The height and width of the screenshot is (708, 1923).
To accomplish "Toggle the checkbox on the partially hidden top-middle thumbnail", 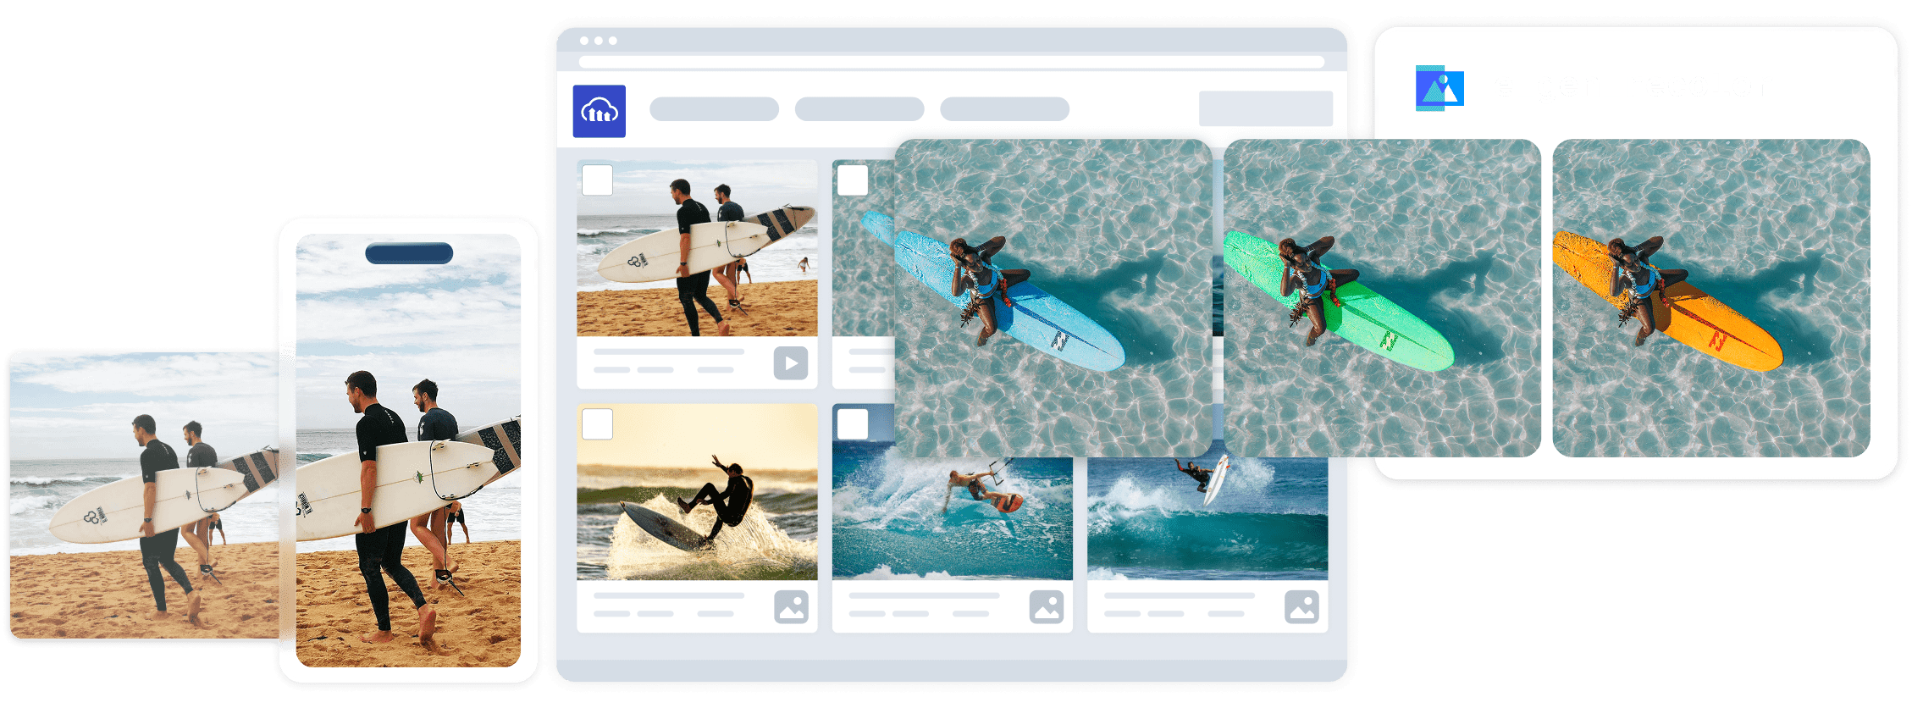I will pyautogui.click(x=852, y=180).
